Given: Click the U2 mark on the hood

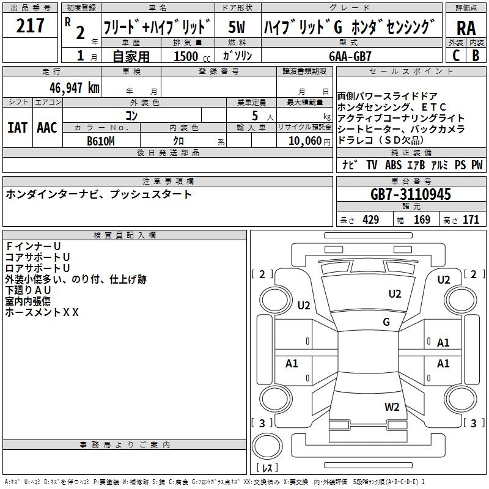Looking at the screenshot, I should [x=395, y=294].
